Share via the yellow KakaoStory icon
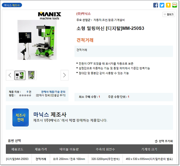 tap(168, 5)
